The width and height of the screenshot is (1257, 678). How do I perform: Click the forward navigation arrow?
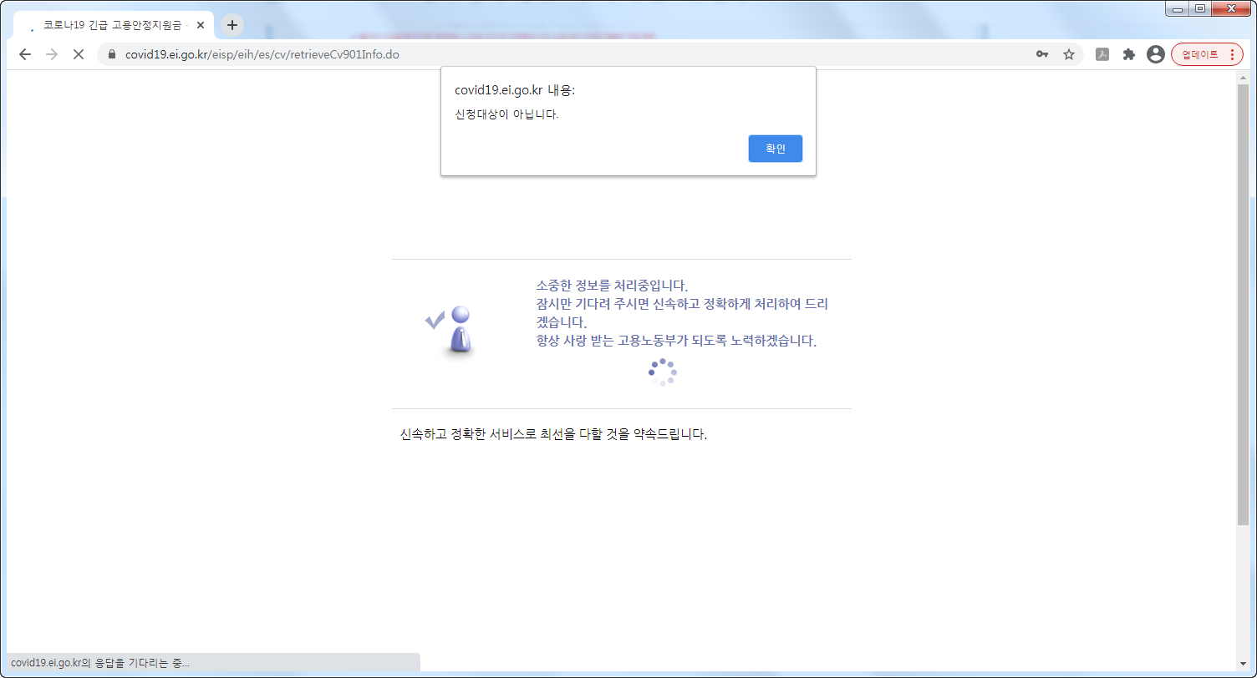click(52, 54)
